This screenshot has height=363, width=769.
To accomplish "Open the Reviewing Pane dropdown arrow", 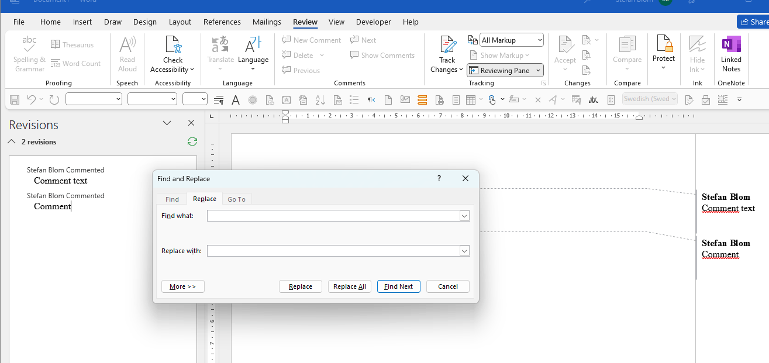I will tap(538, 71).
